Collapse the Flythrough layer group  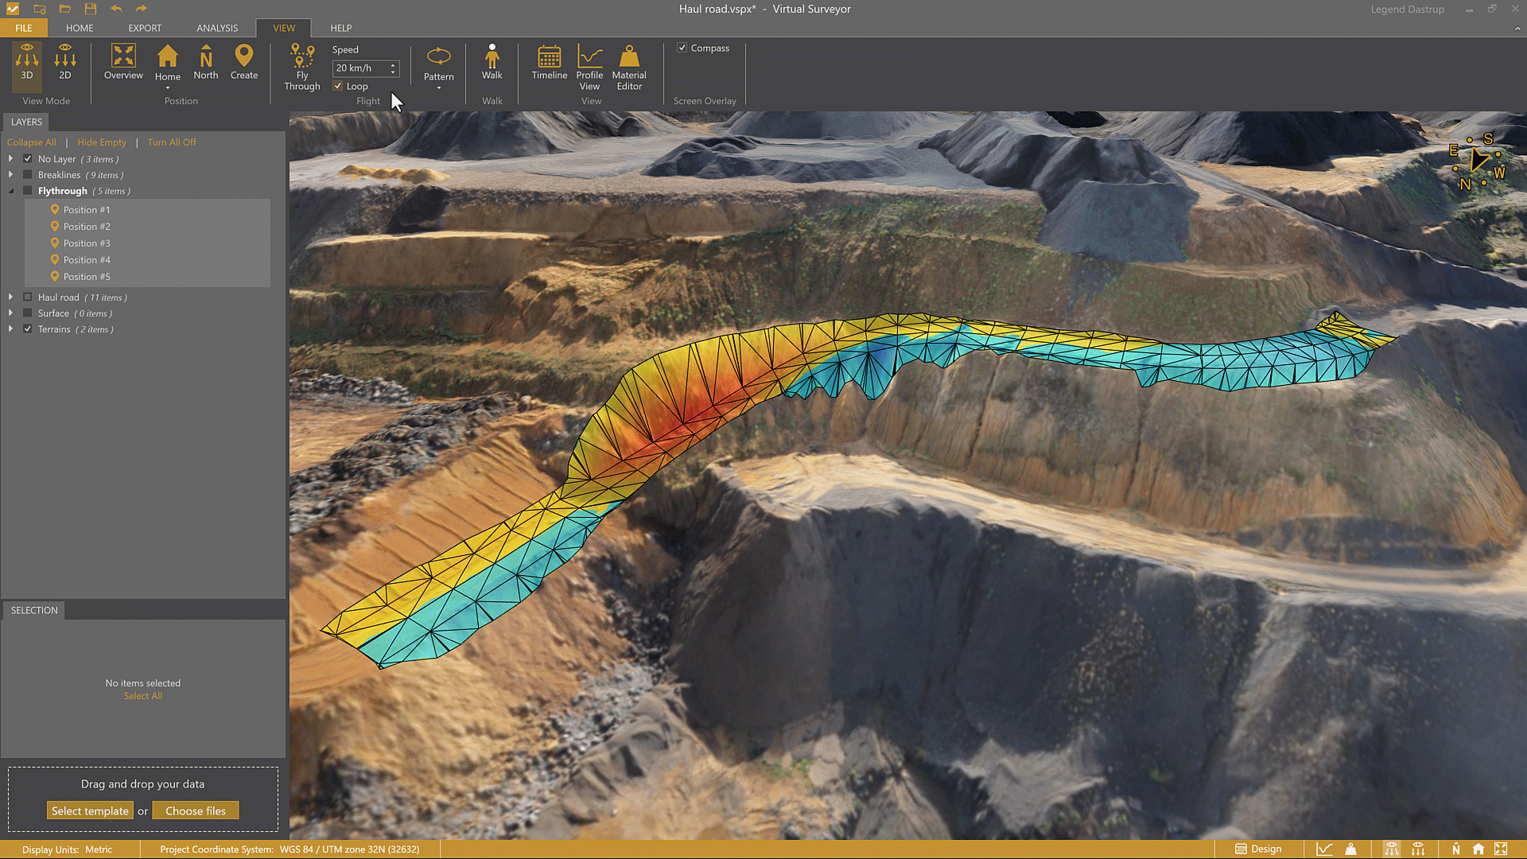click(11, 191)
